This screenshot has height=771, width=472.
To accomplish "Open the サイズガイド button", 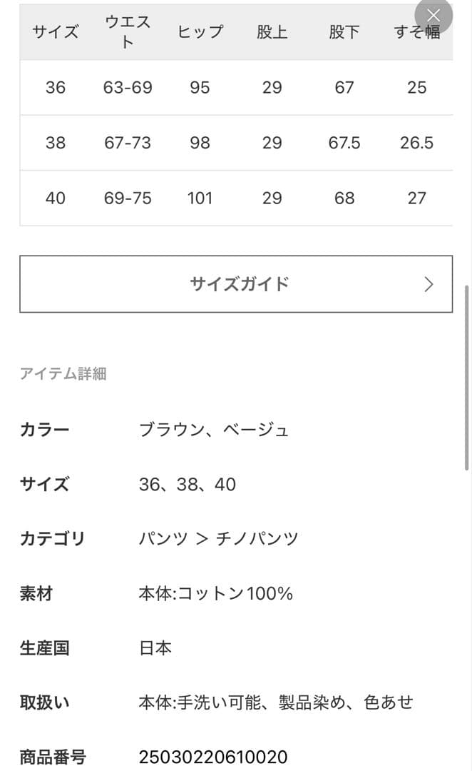I will (x=236, y=284).
